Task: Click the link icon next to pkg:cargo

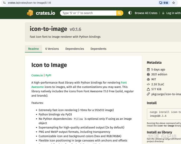Action: [x=148, y=94]
